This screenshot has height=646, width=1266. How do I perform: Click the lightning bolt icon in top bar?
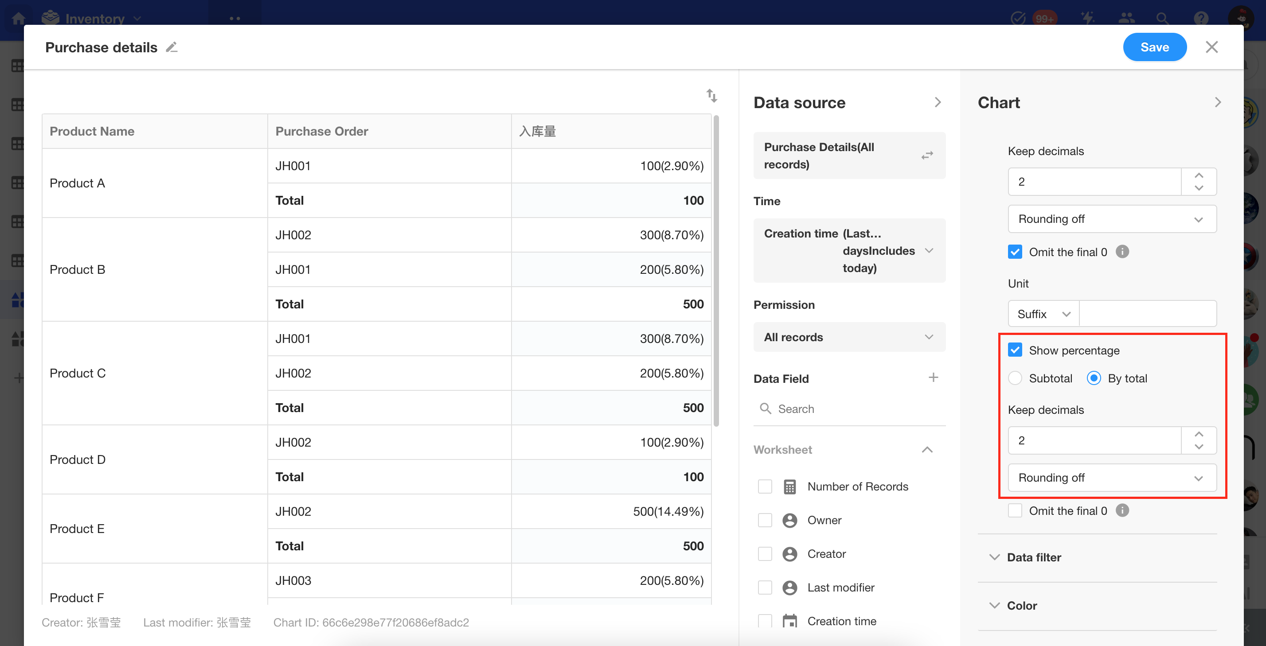click(x=1088, y=19)
